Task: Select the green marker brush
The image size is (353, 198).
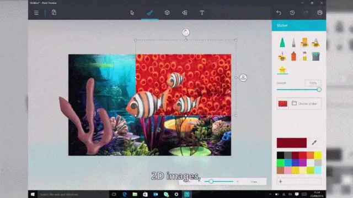Action: point(282,42)
